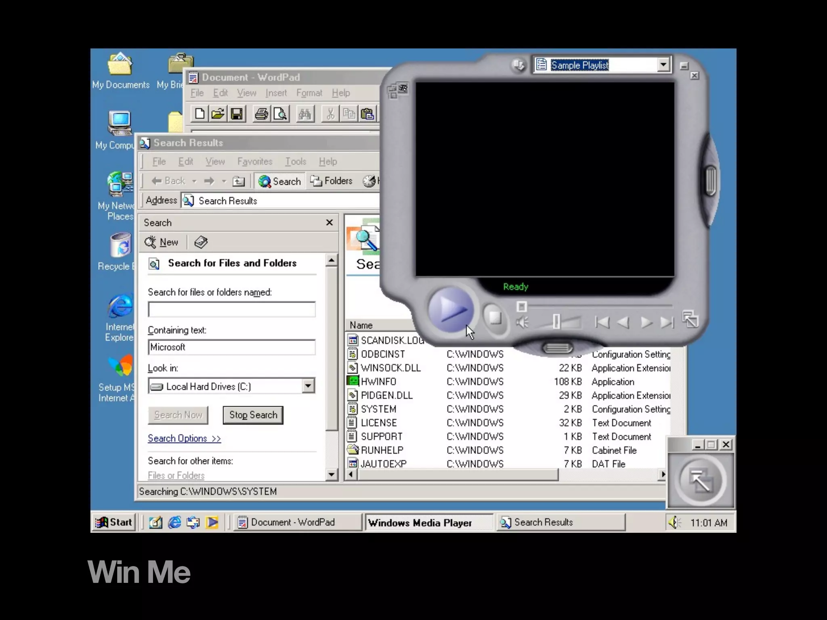827x620 pixels.
Task: Open the Back button history dropdown arrow
Action: [x=194, y=181]
